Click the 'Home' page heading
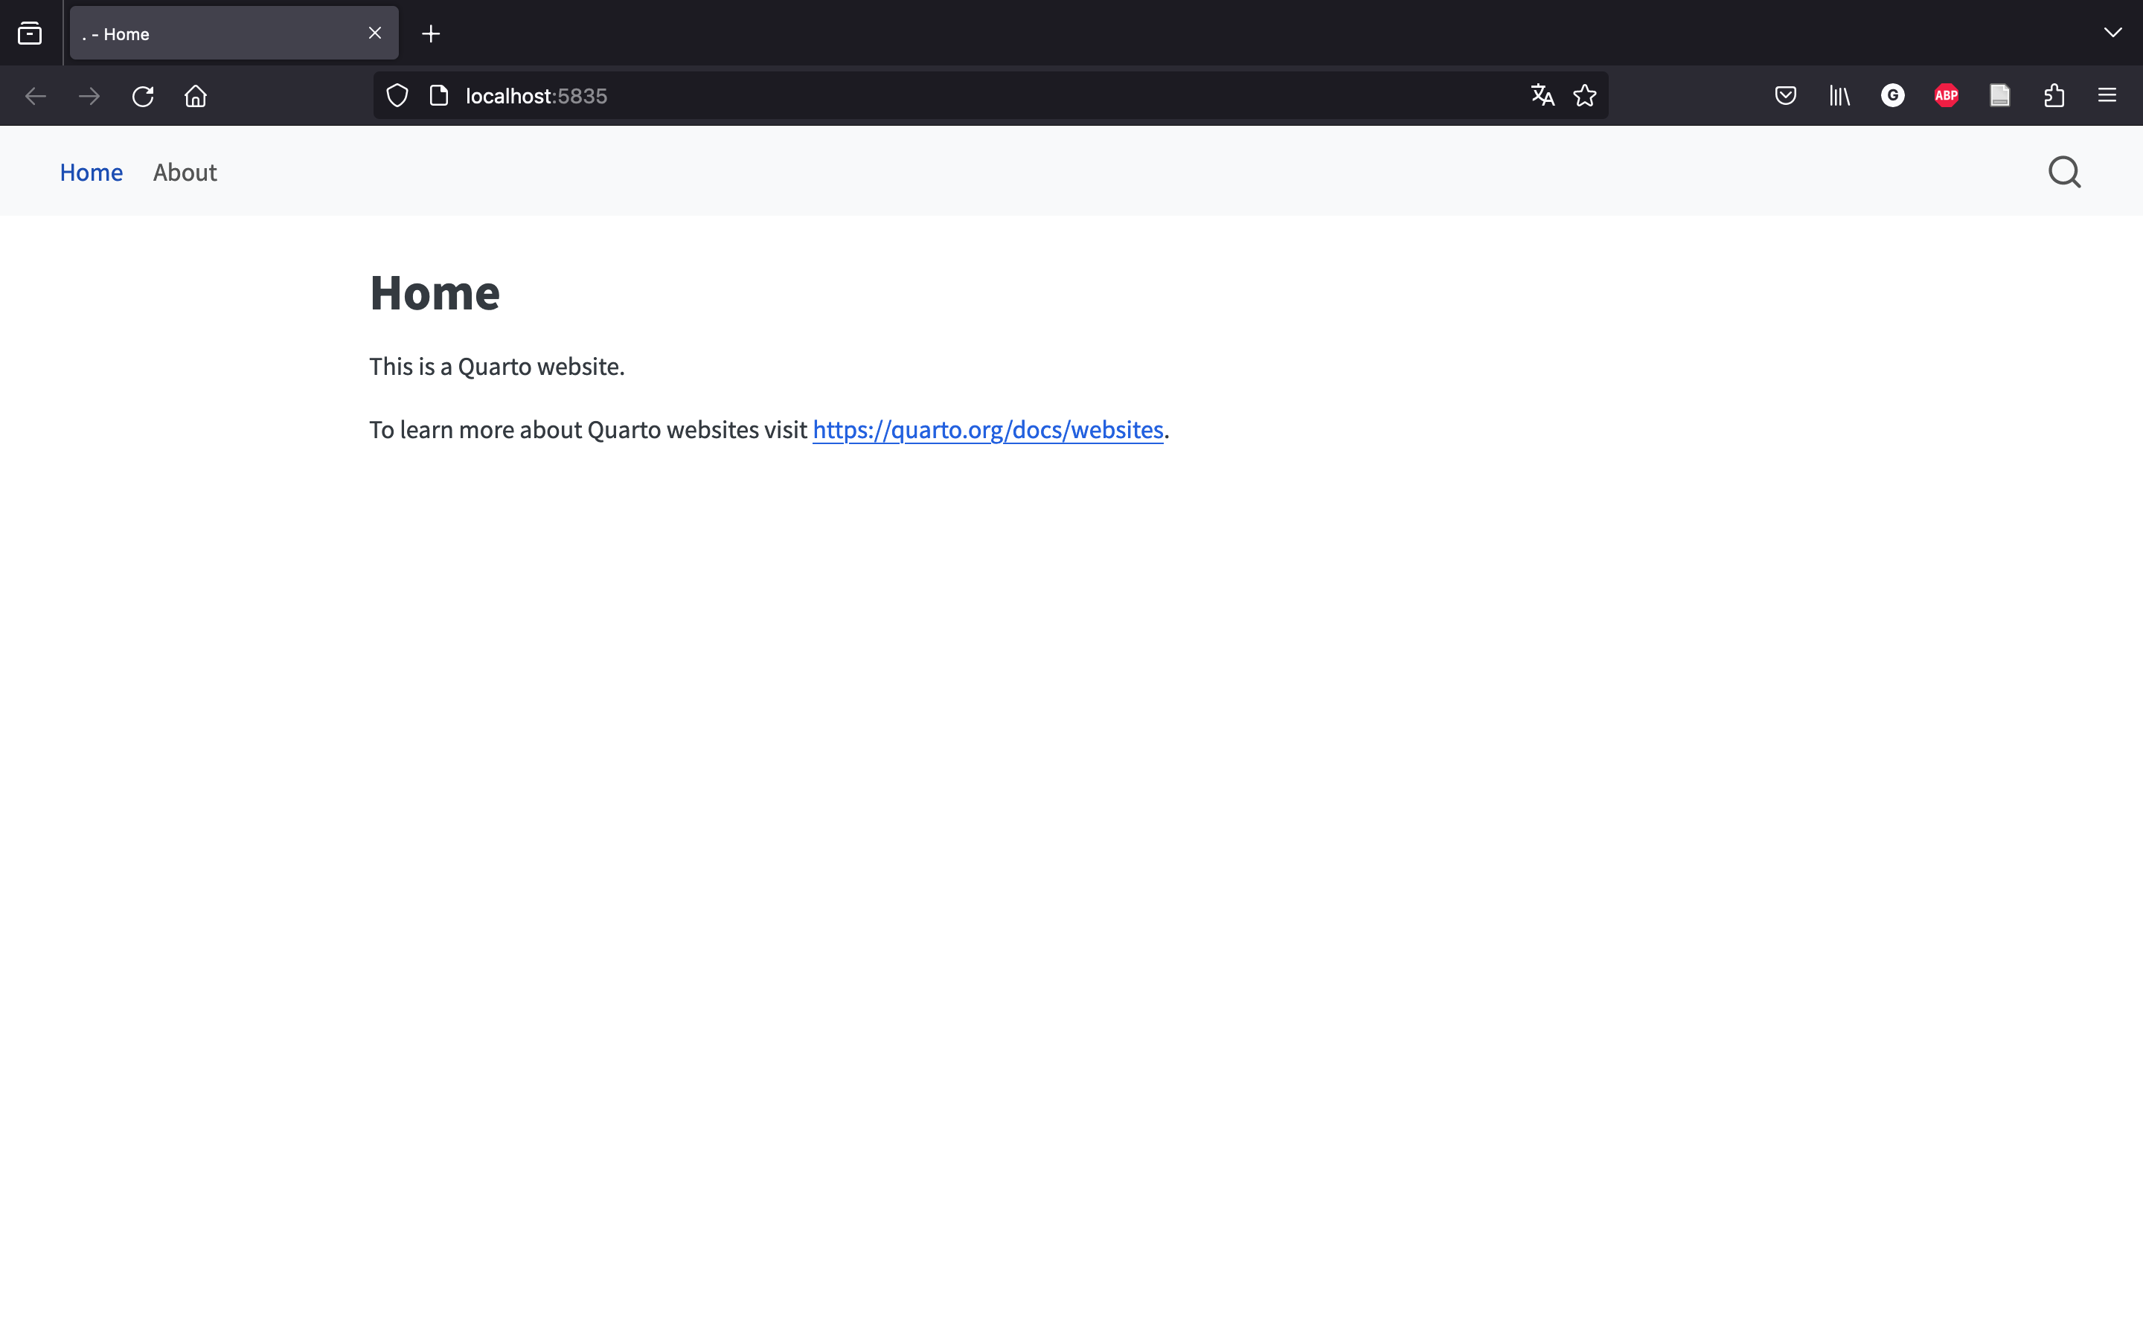 point(435,292)
